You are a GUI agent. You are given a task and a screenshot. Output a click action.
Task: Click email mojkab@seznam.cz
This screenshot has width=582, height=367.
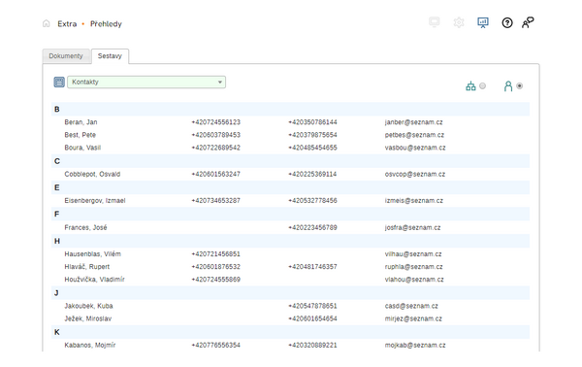click(x=415, y=345)
